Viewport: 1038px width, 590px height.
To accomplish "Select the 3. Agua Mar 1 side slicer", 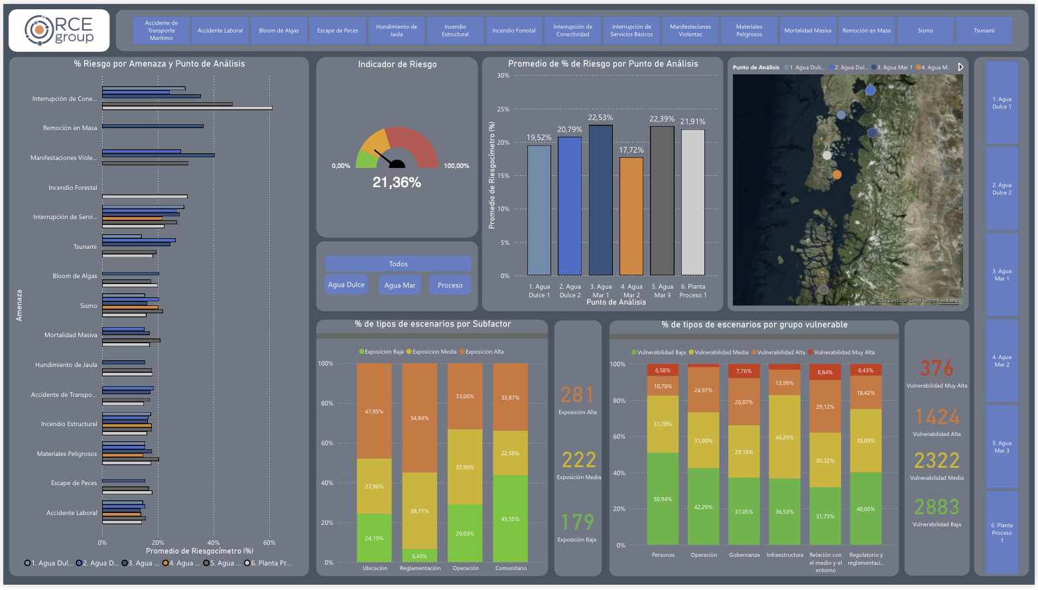I will click(x=1002, y=275).
